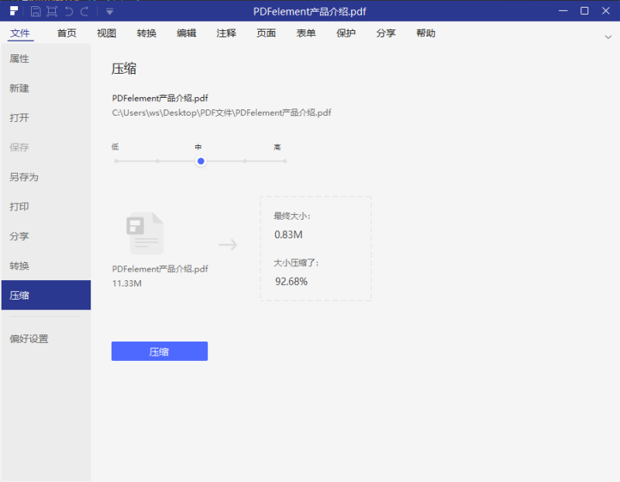Select 新建 in the sidebar
Image resolution: width=620 pixels, height=482 pixels.
46,88
